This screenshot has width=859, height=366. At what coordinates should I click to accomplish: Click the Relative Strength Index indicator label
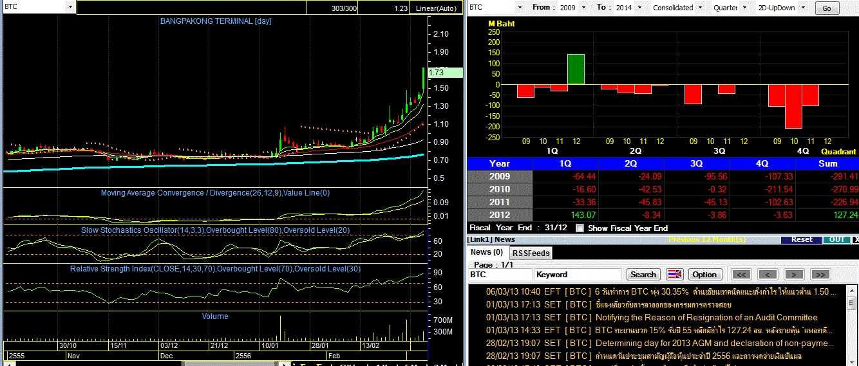click(216, 268)
